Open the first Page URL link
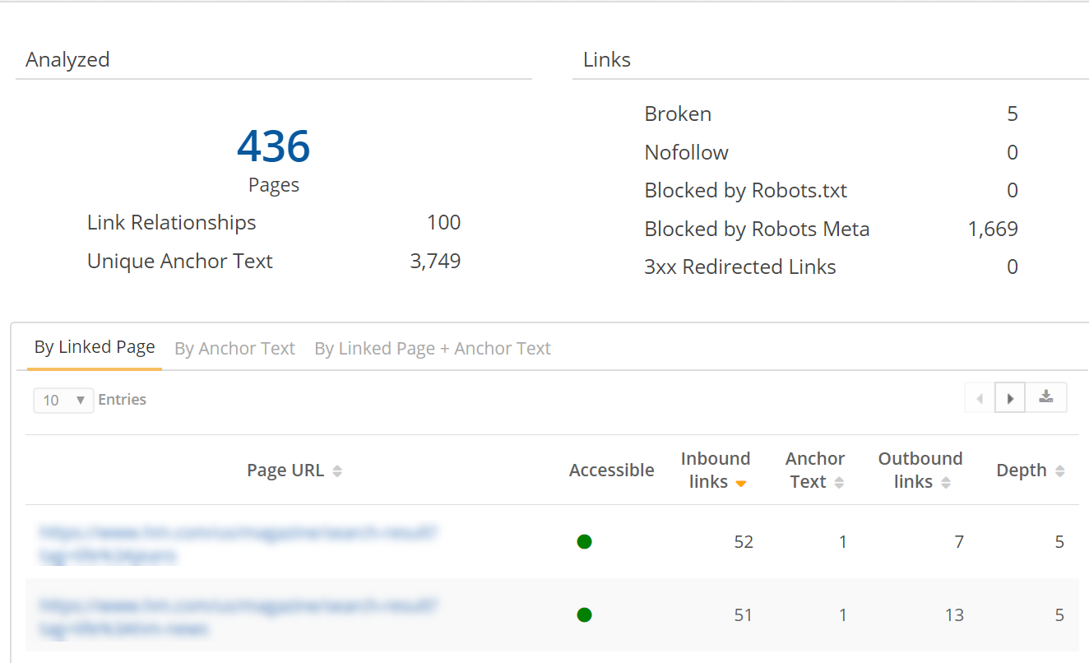This screenshot has height=663, width=1089. click(236, 541)
